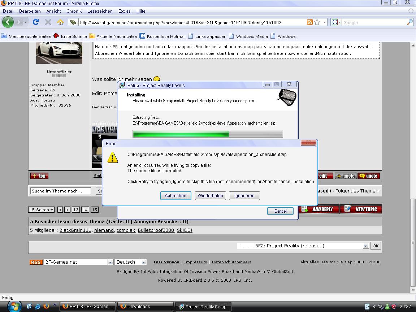Click the red top button in forum post
416x312 pixels.
(39, 175)
